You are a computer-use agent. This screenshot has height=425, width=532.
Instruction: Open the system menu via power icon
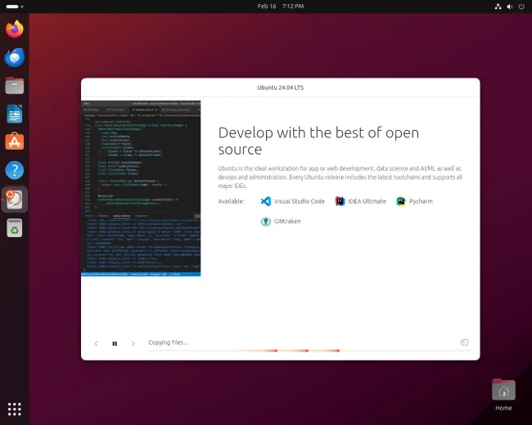tap(521, 6)
